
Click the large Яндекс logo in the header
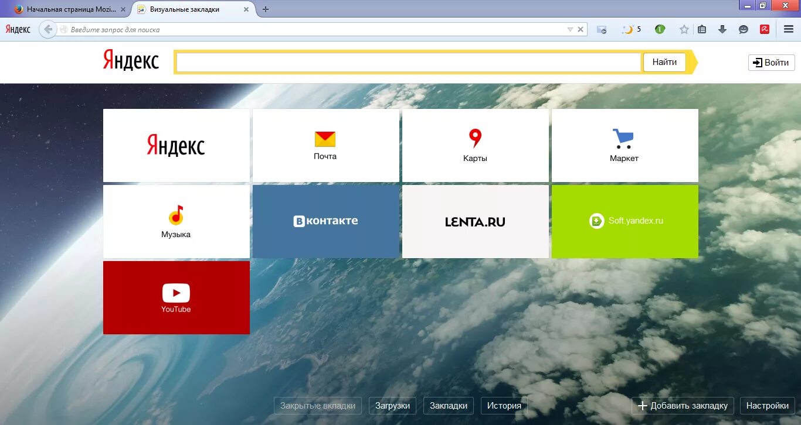click(x=131, y=60)
